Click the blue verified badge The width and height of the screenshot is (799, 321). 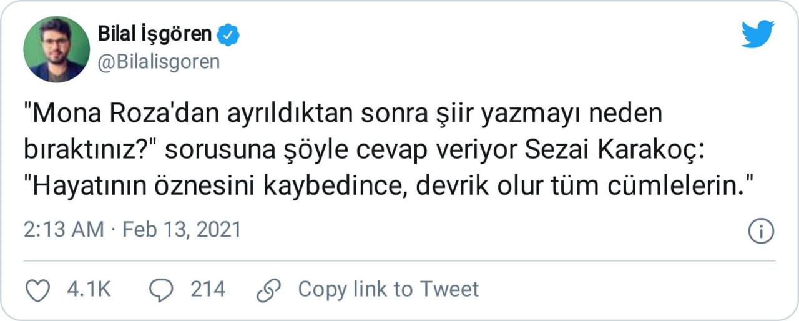pyautogui.click(x=227, y=35)
